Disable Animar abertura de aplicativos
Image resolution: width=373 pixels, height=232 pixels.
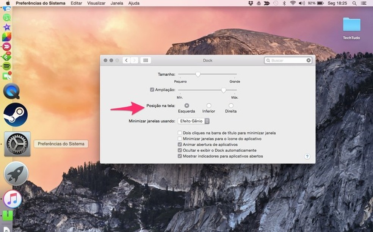(180, 144)
